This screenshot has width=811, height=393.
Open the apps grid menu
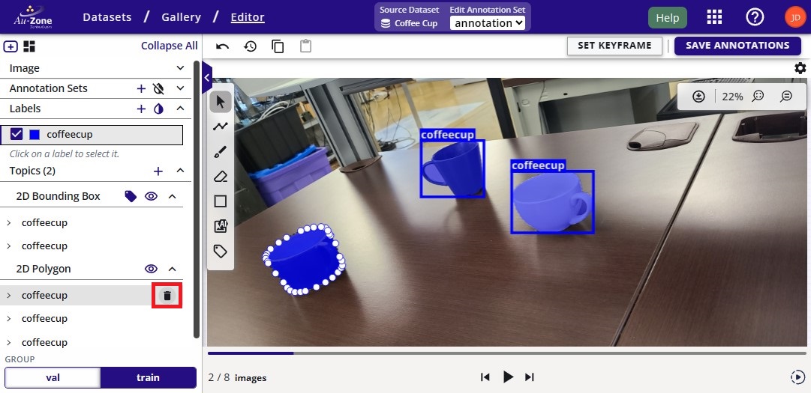coord(714,17)
